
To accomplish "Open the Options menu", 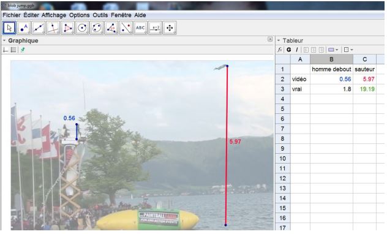I will 79,15.
